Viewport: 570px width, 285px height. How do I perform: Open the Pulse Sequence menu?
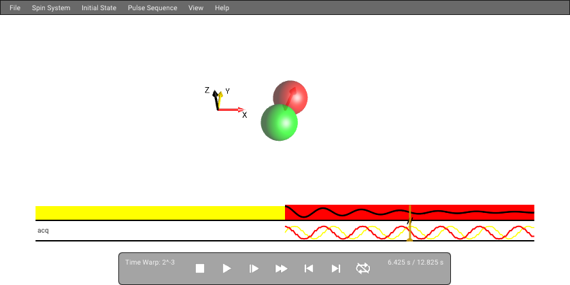(x=152, y=7)
